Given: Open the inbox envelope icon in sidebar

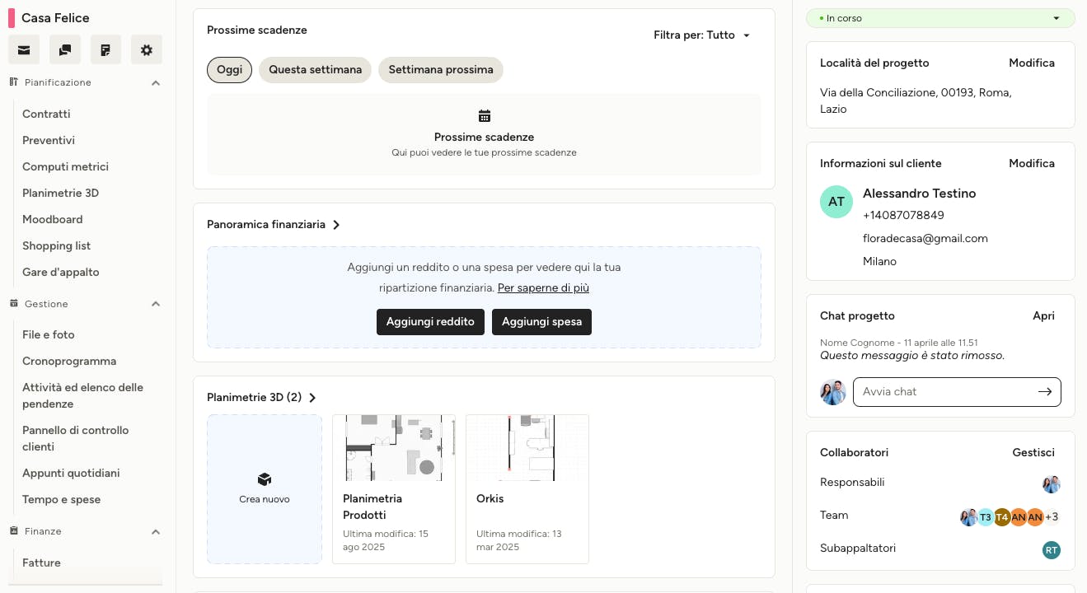Looking at the screenshot, I should click(24, 49).
